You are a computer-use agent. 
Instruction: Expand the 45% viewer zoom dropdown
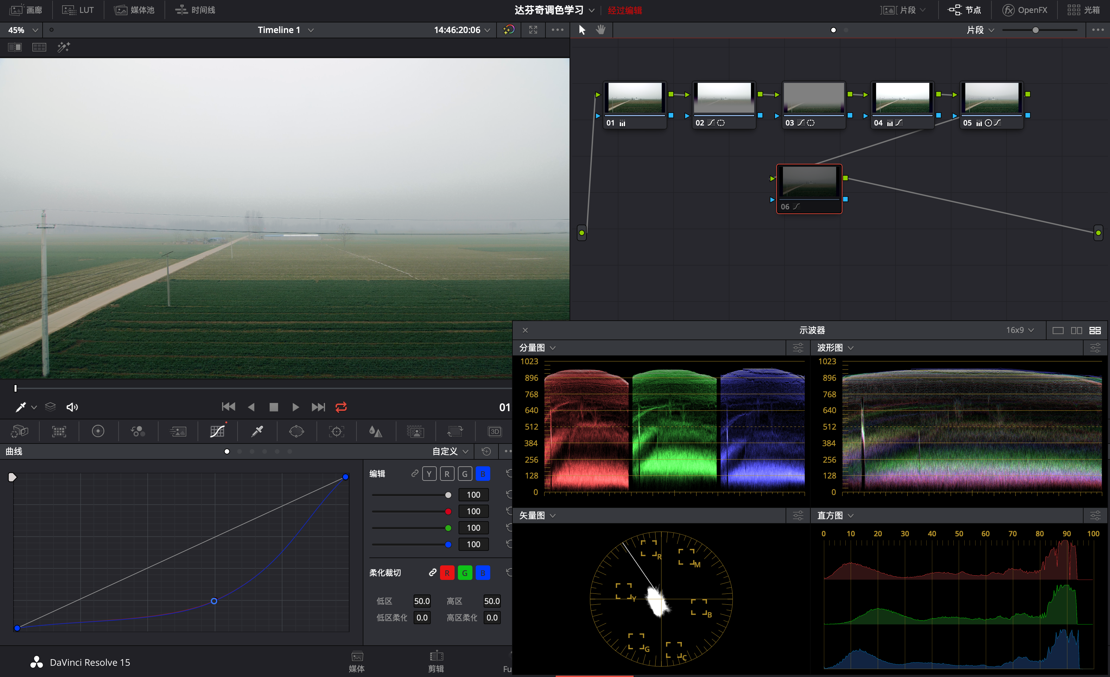pos(22,30)
